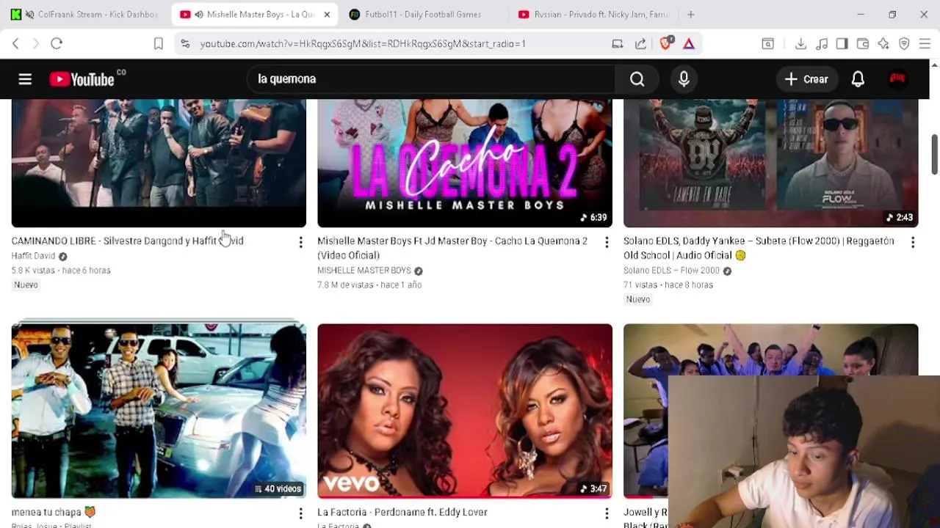Open options for Cacho La Quemona 2 video

click(607, 242)
